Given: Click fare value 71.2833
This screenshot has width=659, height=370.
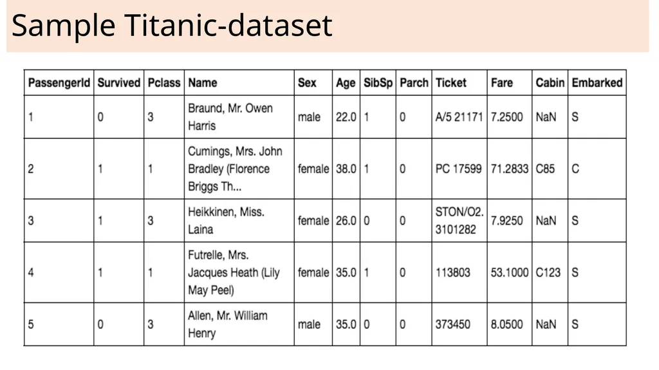Looking at the screenshot, I should [510, 169].
